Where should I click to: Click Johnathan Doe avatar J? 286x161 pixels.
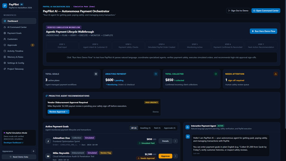coord(48,141)
